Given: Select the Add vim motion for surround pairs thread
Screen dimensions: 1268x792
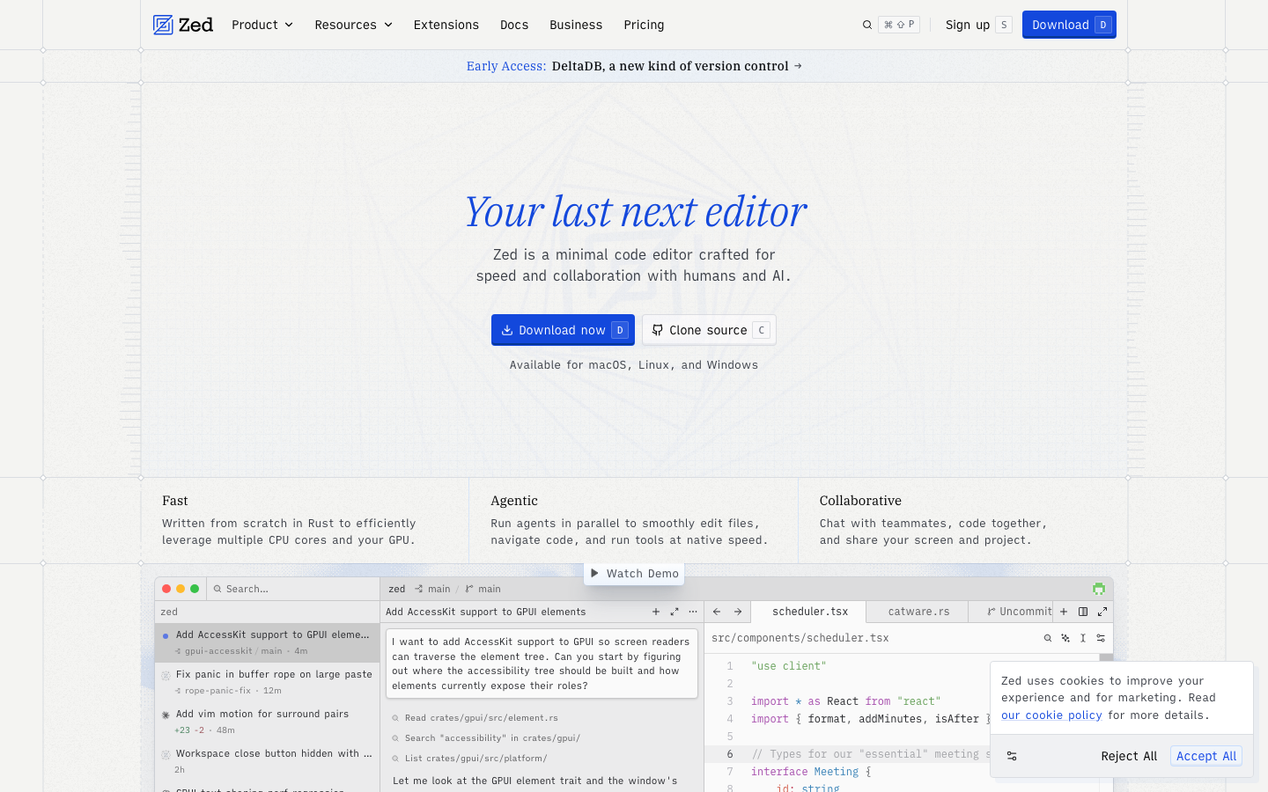Looking at the screenshot, I should 267,722.
